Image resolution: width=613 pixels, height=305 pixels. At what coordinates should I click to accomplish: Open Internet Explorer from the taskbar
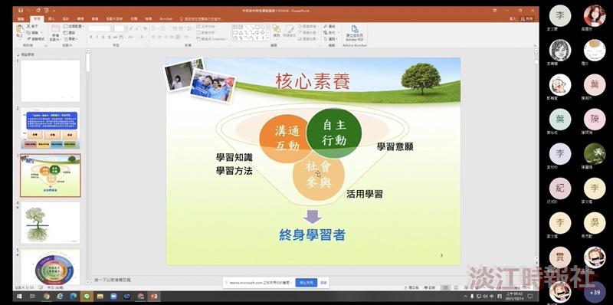60,297
